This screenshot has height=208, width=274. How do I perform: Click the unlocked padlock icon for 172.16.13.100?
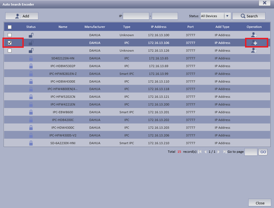pos(31,35)
